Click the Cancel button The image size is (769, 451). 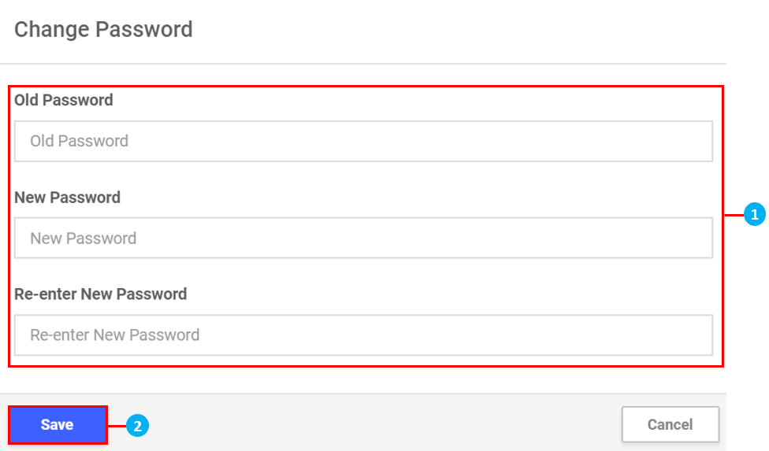[x=670, y=425]
